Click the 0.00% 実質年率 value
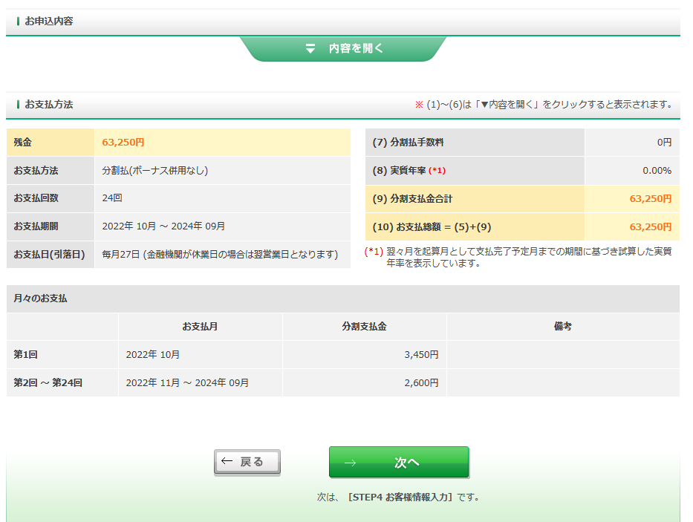693x522 pixels. click(x=657, y=171)
